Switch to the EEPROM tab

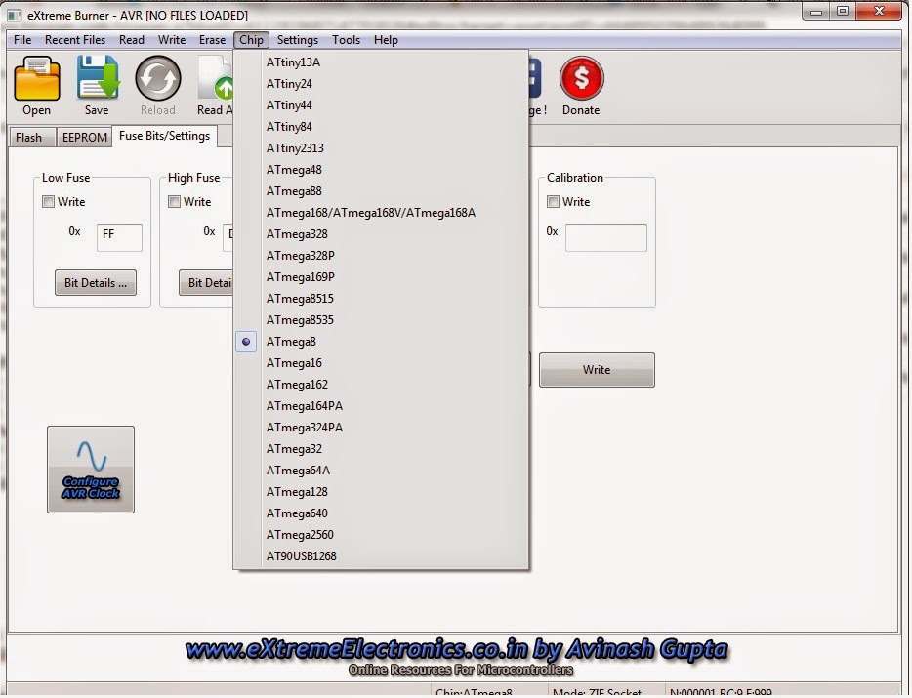click(x=84, y=137)
